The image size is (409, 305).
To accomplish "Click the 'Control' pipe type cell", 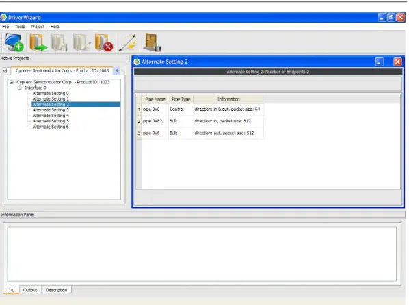I will click(x=181, y=109).
